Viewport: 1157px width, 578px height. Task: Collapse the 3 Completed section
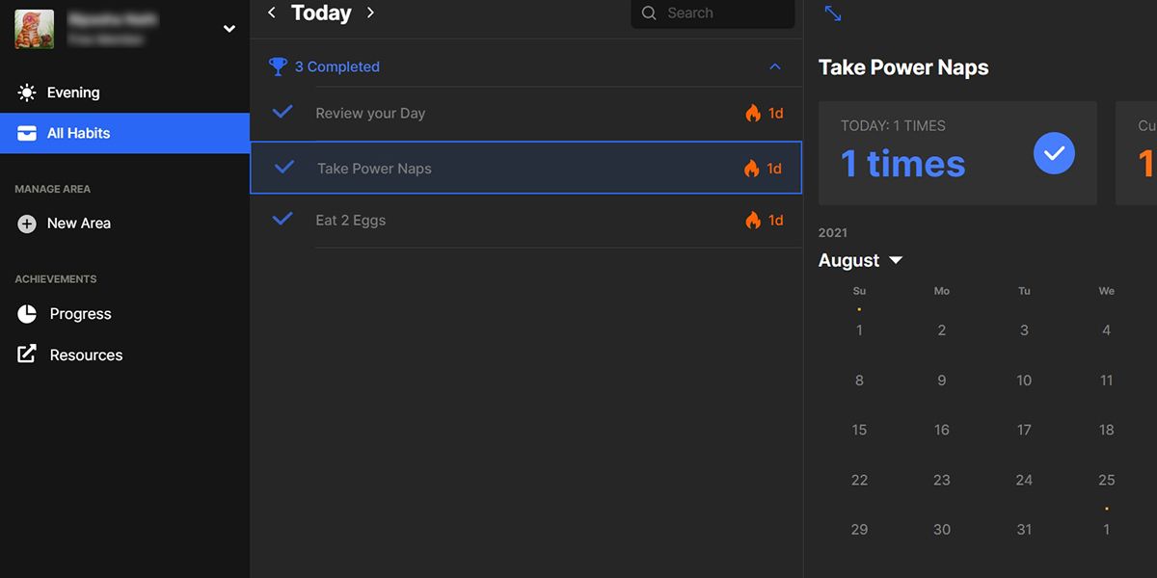pyautogui.click(x=774, y=66)
